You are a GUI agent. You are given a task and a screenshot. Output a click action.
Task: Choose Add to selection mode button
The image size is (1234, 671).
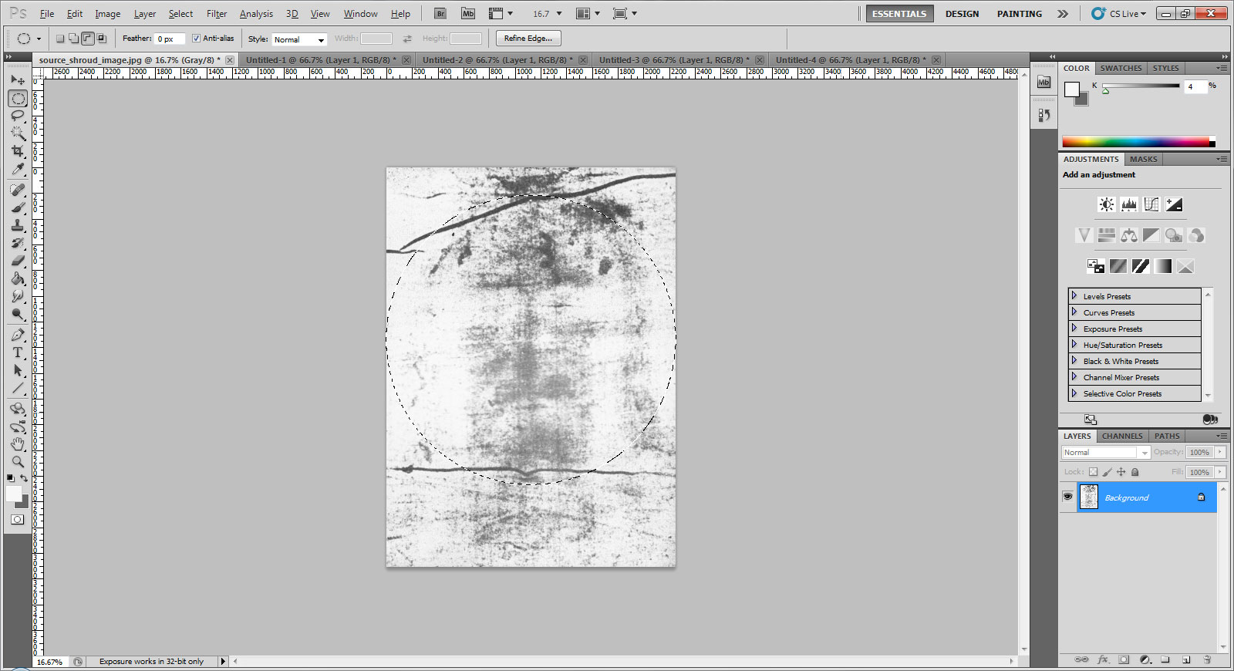tap(74, 39)
